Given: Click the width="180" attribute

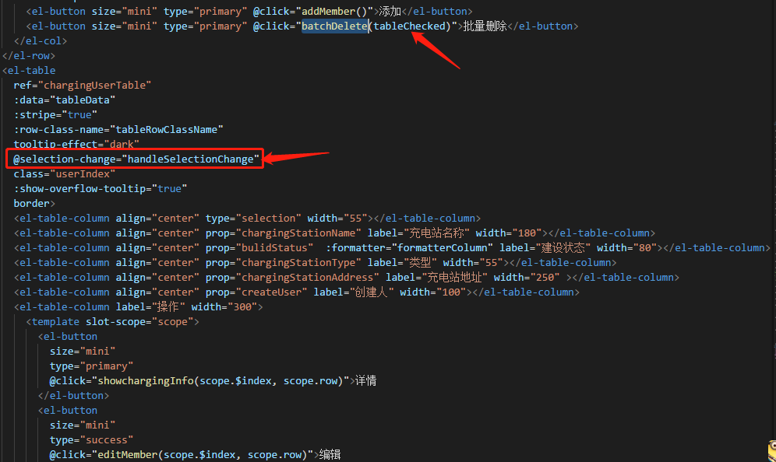Looking at the screenshot, I should point(508,233).
